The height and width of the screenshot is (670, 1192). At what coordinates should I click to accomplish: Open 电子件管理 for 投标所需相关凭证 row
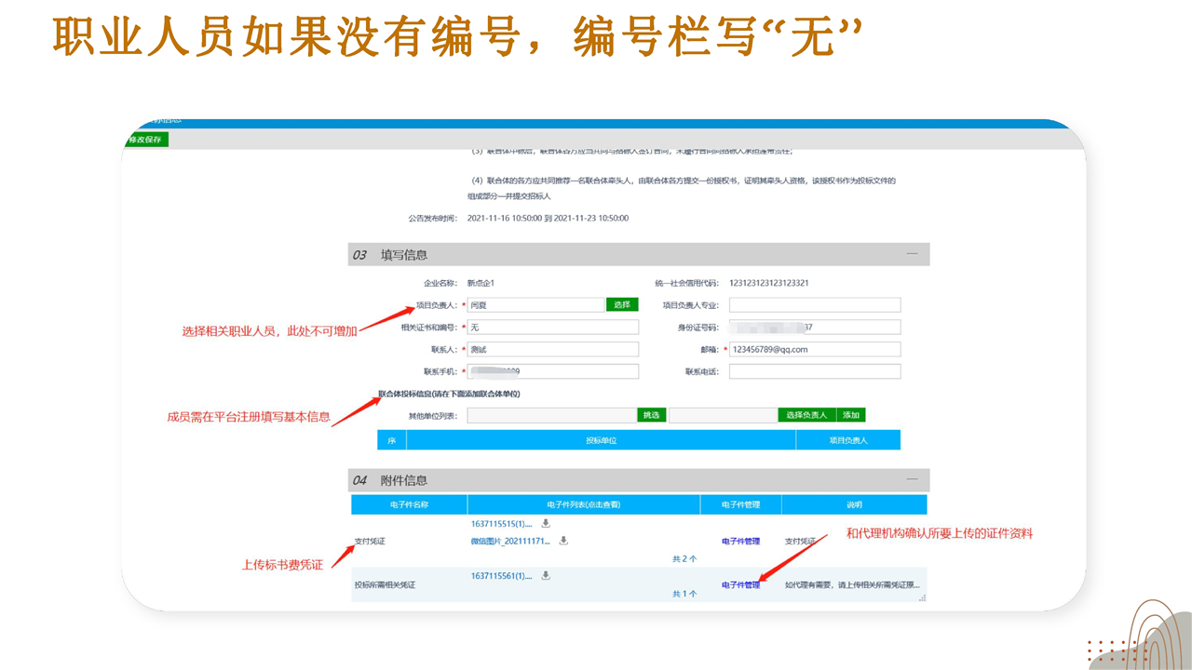pyautogui.click(x=740, y=585)
